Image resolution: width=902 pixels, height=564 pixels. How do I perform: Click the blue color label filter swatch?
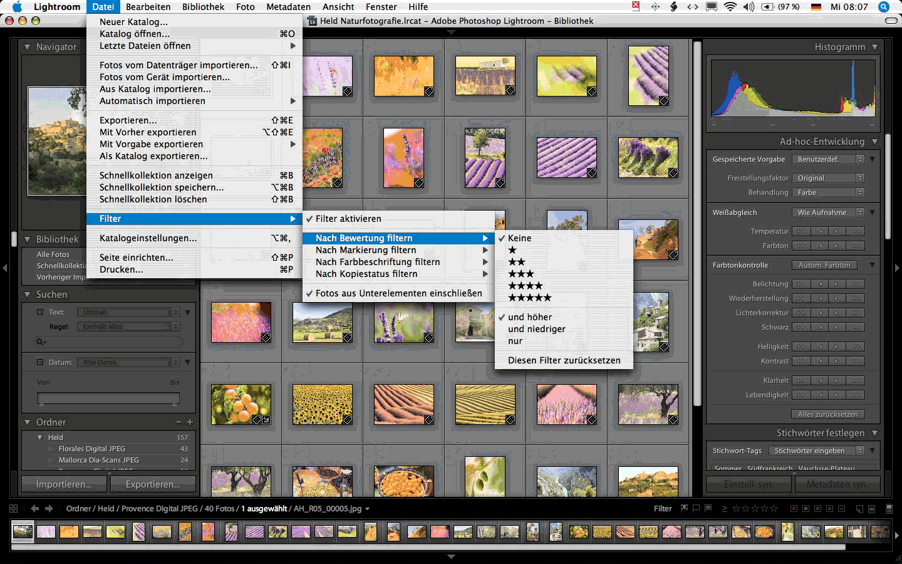coord(829,509)
